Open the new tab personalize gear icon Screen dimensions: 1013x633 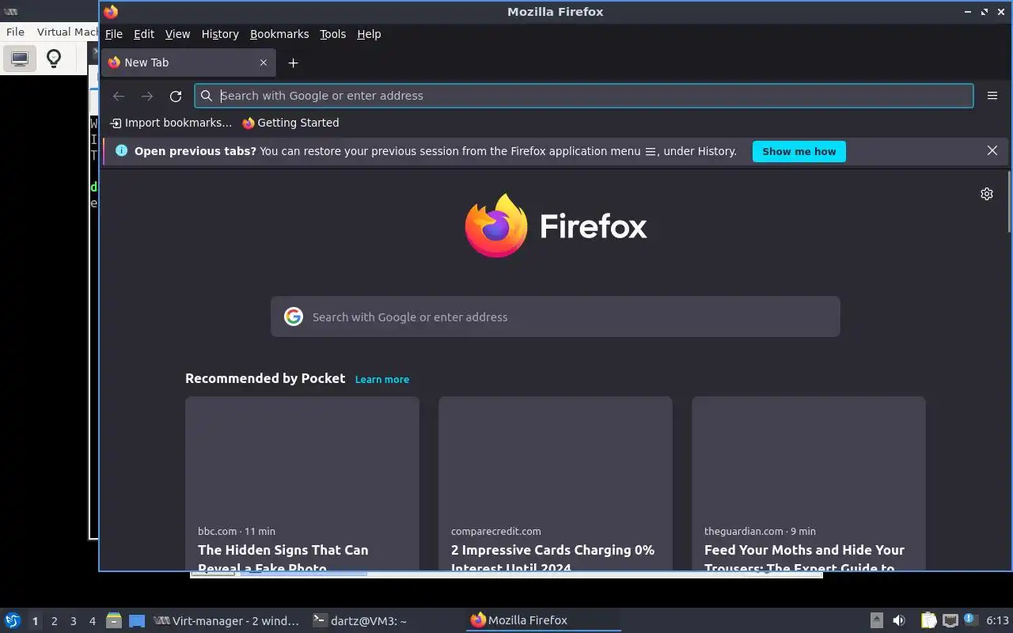pos(987,194)
